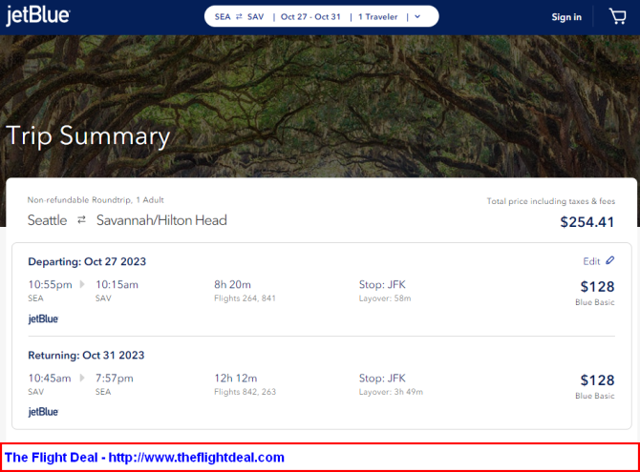The image size is (640, 472).
Task: Click duration 12h 12m
Action: (x=236, y=379)
